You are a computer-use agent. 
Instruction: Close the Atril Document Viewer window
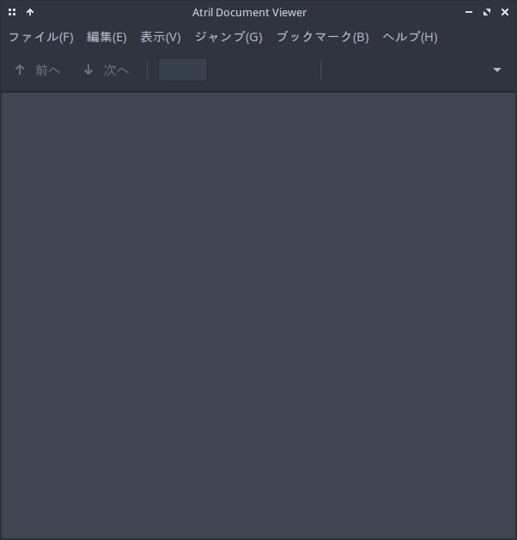tap(505, 12)
